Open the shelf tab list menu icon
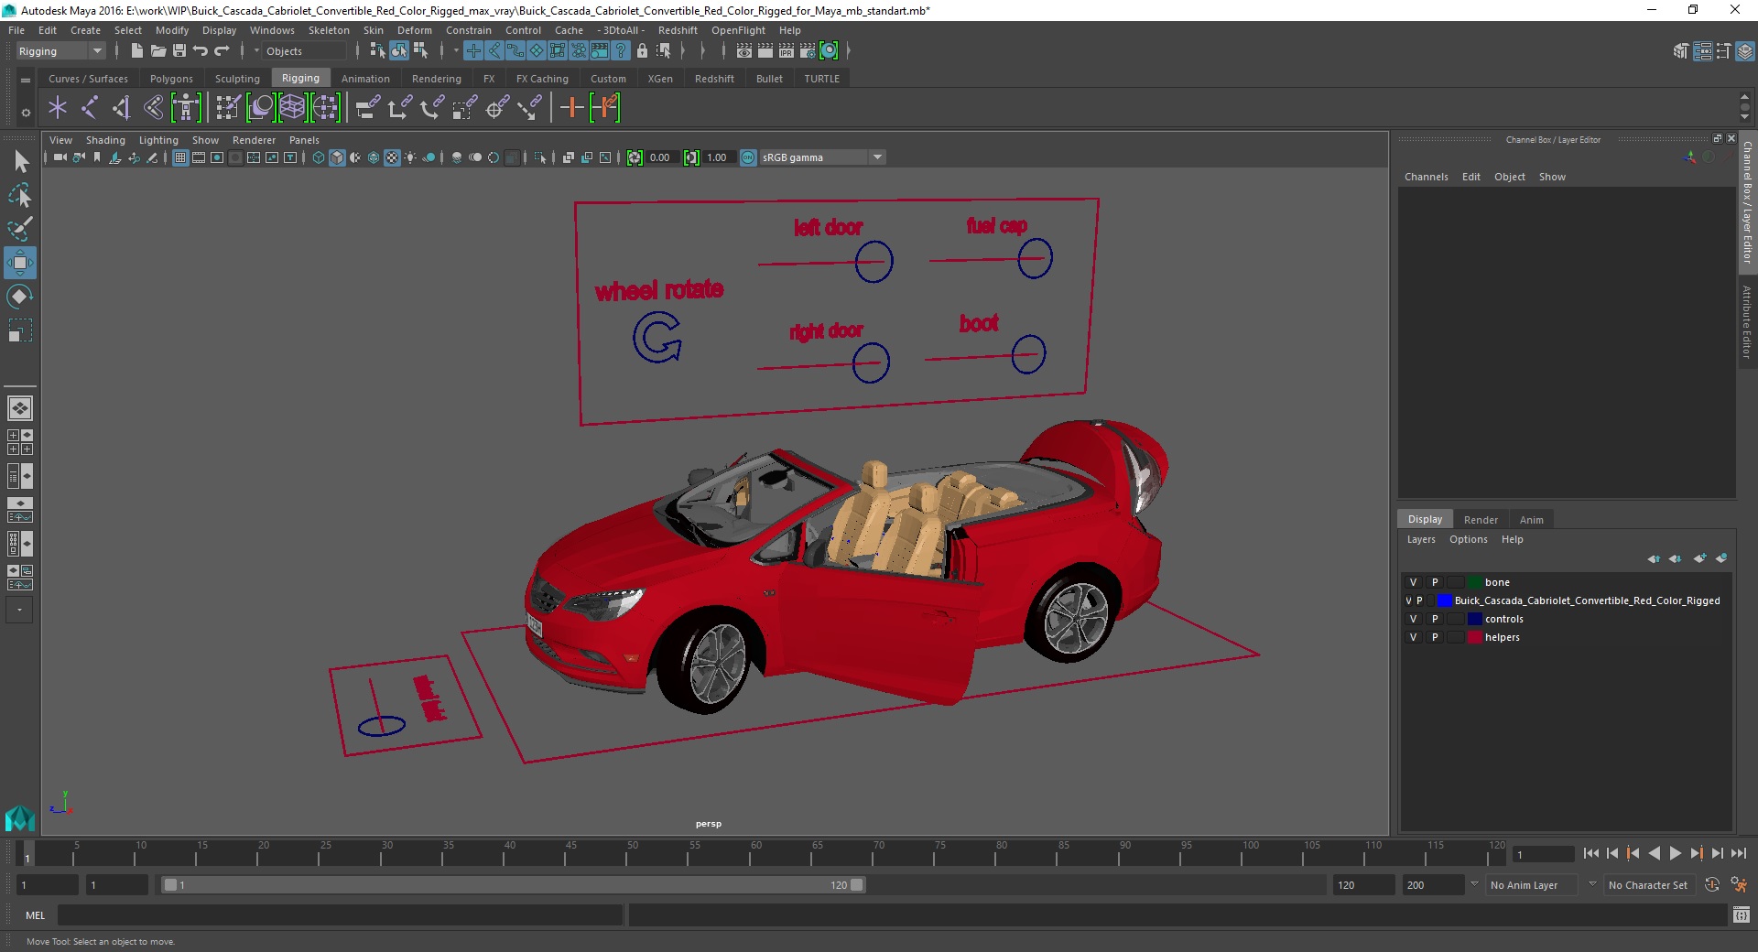This screenshot has width=1758, height=952. pos(26,80)
